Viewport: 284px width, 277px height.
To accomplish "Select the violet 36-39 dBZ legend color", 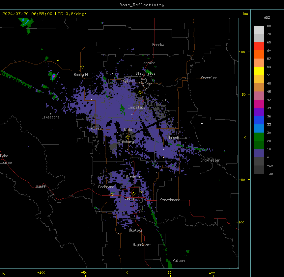I will coord(259,112).
